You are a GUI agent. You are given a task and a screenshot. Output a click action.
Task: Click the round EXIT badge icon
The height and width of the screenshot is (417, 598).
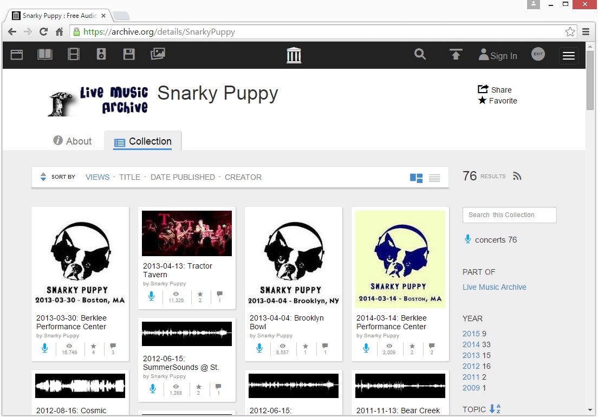tap(538, 54)
